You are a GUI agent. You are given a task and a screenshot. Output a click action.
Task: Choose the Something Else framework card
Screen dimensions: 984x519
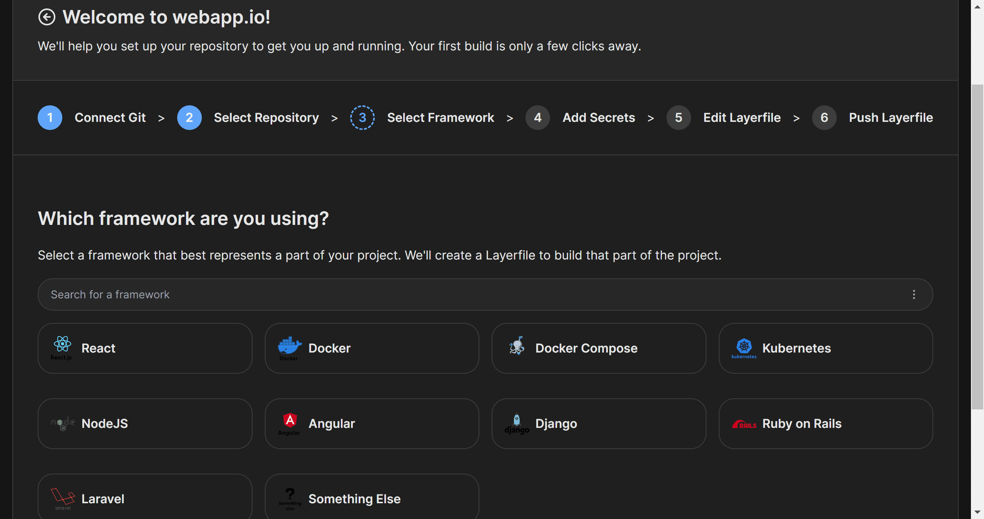371,498
